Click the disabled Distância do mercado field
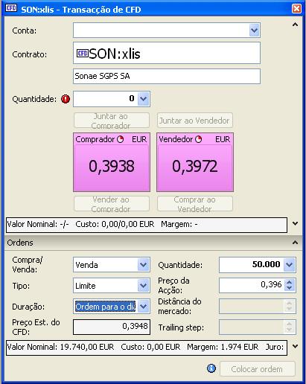306x384 pixels. (x=258, y=307)
